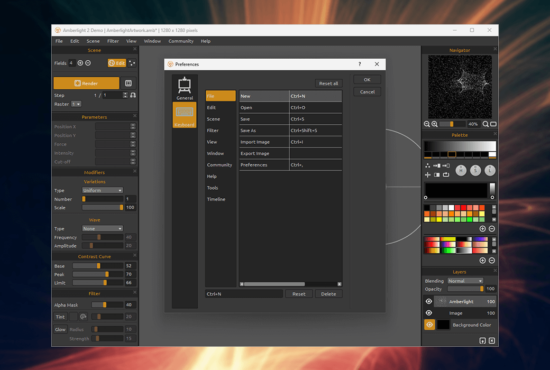550x370 pixels.
Task: Toggle visibility of the Amberlight layer
Action: coord(429,302)
